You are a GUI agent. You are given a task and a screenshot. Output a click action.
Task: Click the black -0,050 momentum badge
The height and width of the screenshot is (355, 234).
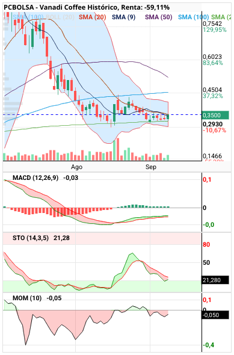pyautogui.click(x=215, y=315)
